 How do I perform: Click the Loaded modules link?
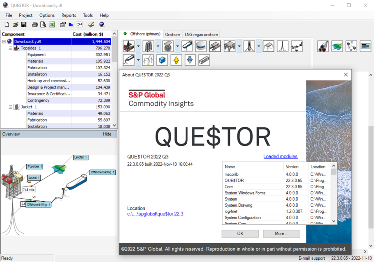280,156
